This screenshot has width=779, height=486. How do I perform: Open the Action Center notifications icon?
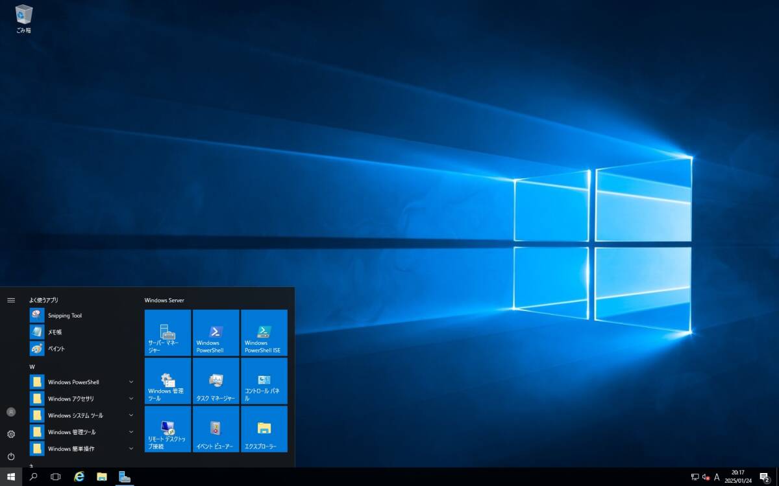(x=765, y=477)
